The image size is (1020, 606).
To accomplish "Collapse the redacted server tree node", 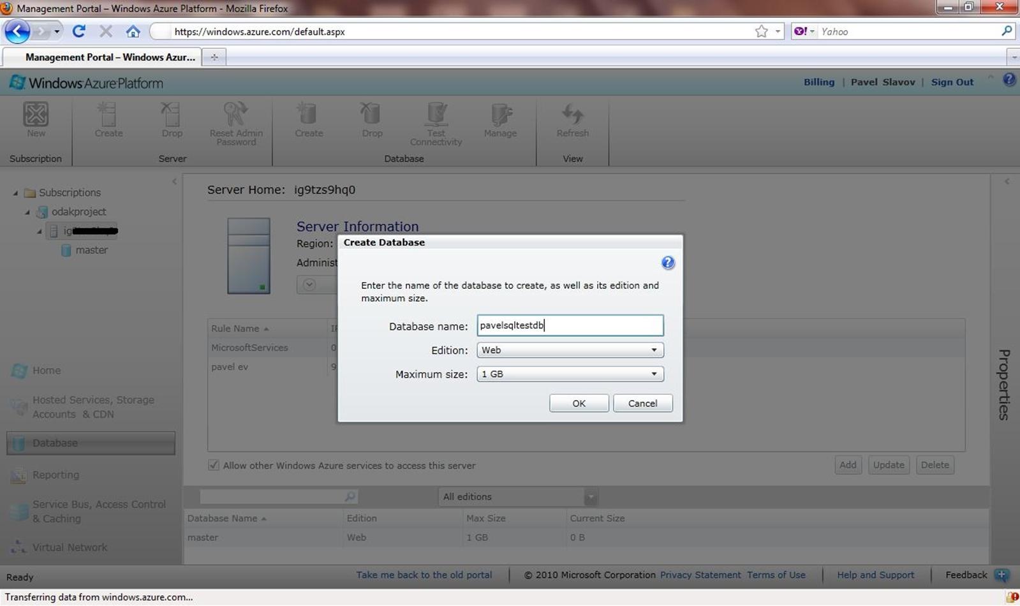I will [39, 231].
